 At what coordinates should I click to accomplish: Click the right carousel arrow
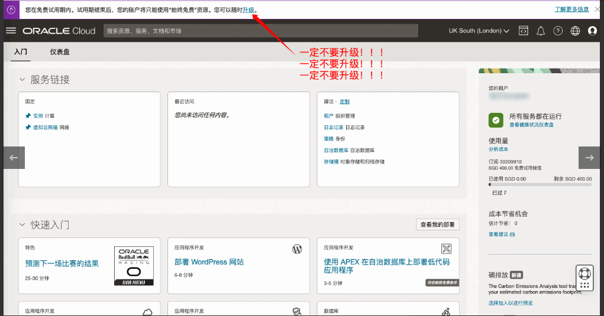click(589, 158)
